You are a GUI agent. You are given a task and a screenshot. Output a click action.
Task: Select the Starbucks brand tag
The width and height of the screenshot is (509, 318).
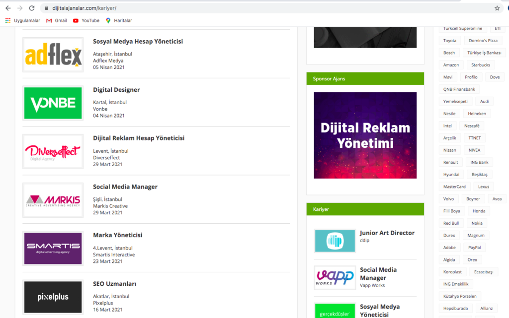tap(480, 65)
